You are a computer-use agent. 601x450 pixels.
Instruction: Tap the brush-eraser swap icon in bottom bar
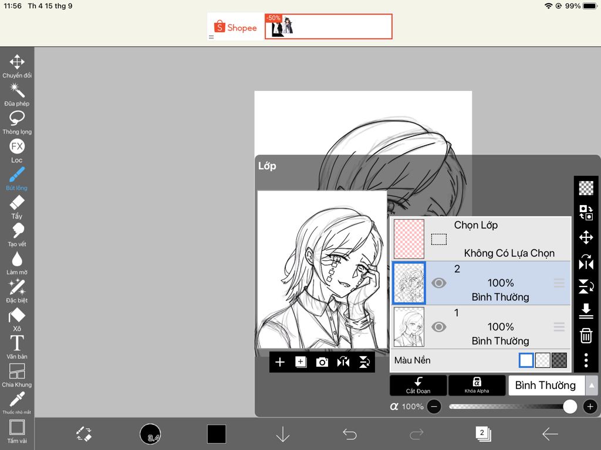click(x=83, y=434)
